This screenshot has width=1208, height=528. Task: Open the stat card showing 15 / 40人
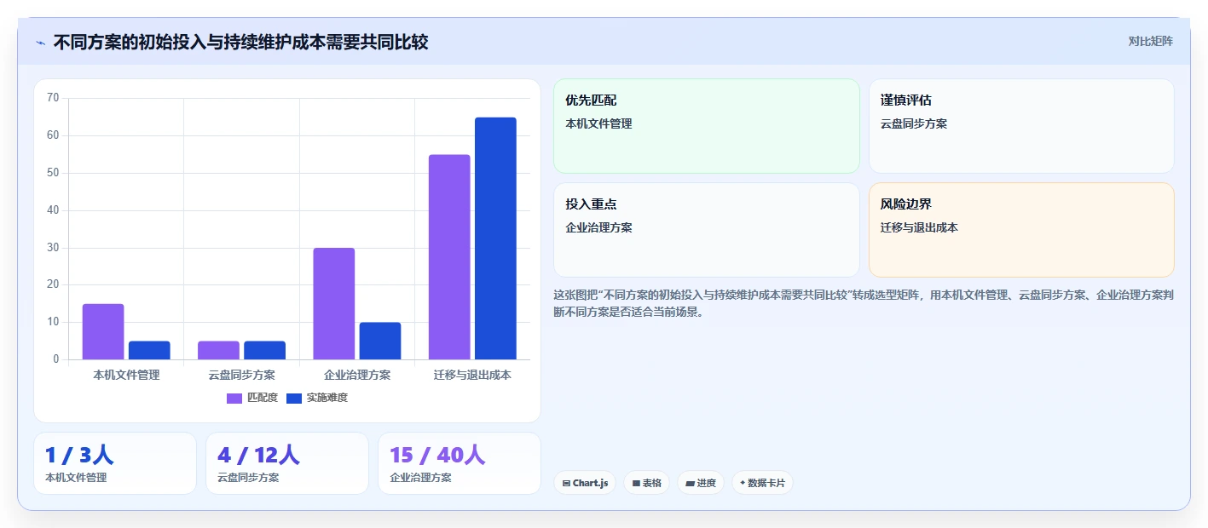coord(460,463)
